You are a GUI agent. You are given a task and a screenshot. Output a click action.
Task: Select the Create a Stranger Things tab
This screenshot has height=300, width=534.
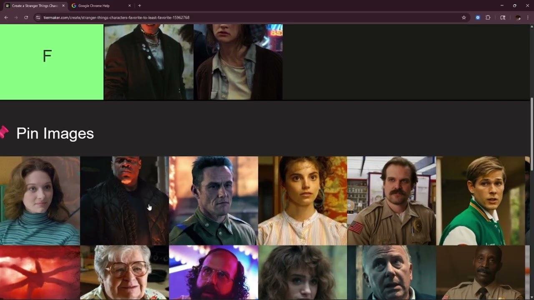point(35,6)
